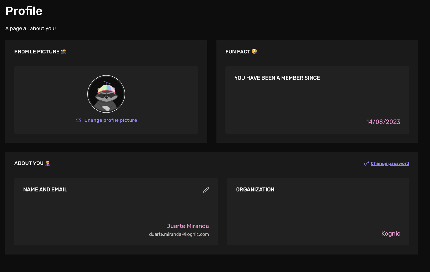Click the email duarte.miranda@kognic.com
This screenshot has width=430, height=272.
click(179, 234)
